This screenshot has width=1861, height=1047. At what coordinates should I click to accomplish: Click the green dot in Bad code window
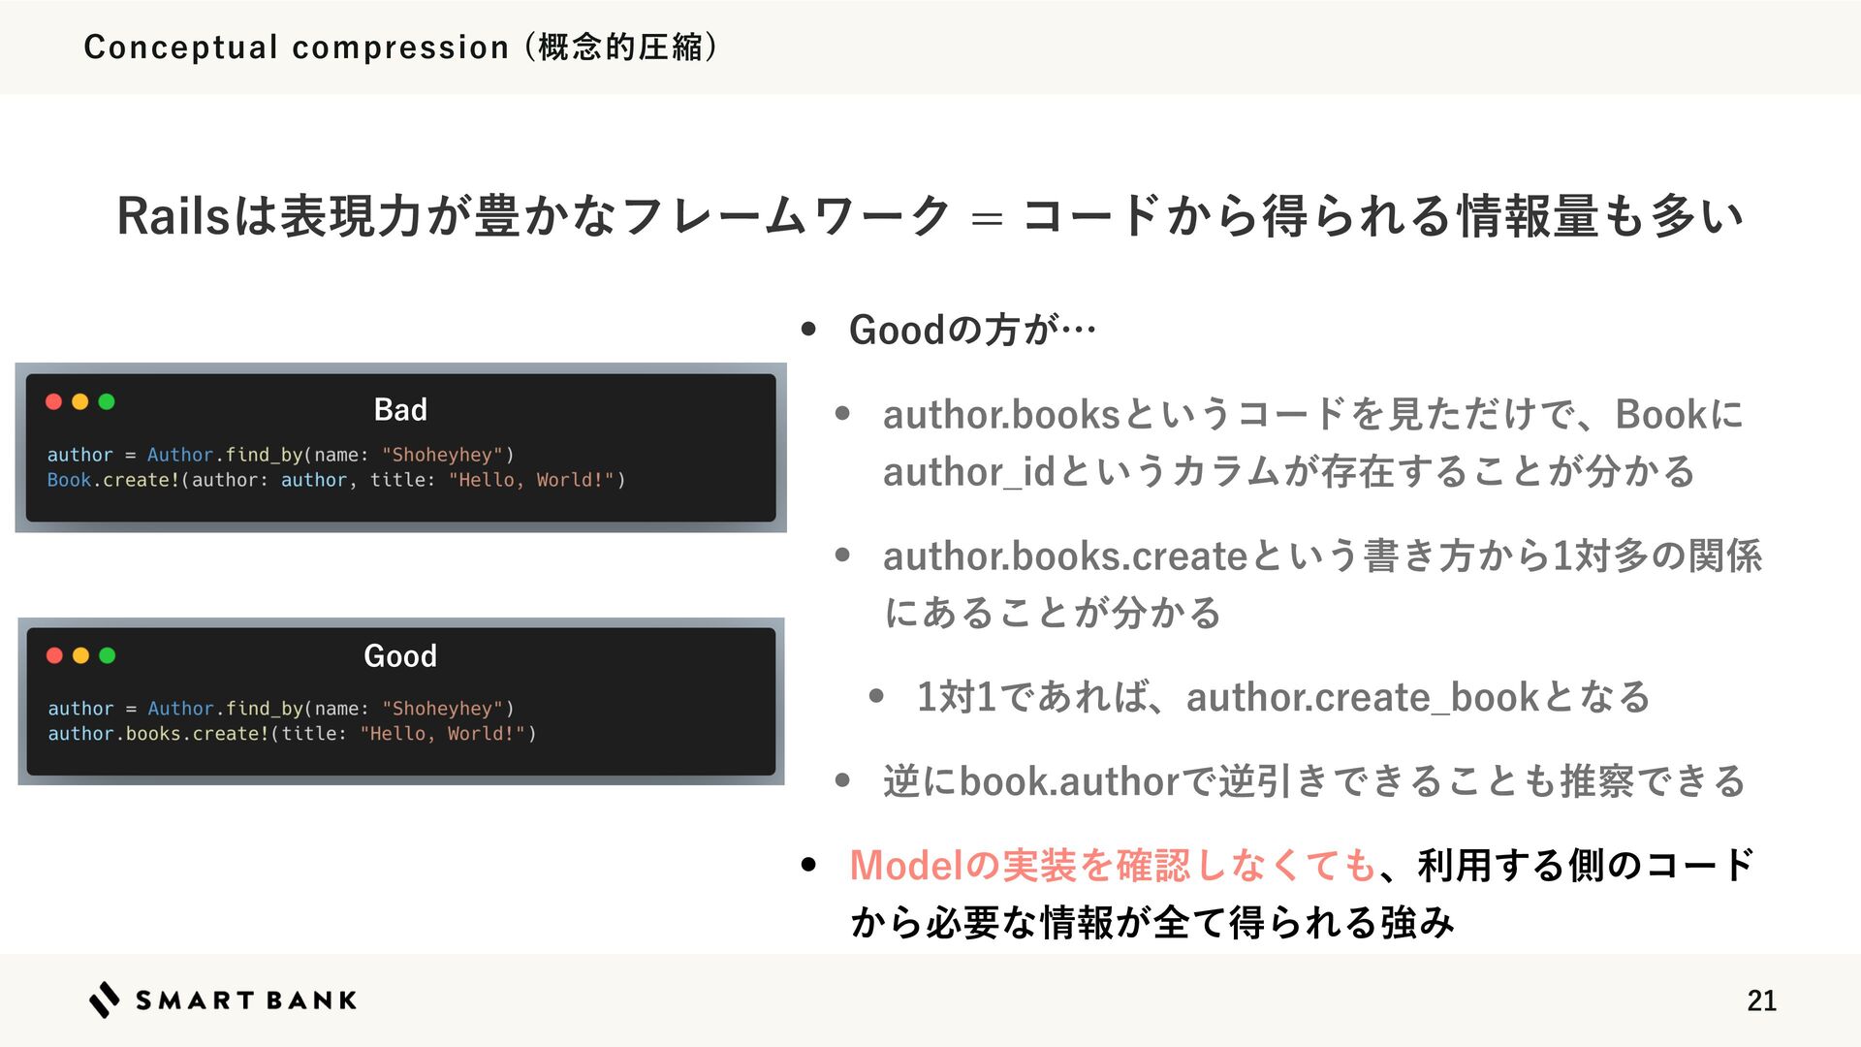pyautogui.click(x=107, y=401)
